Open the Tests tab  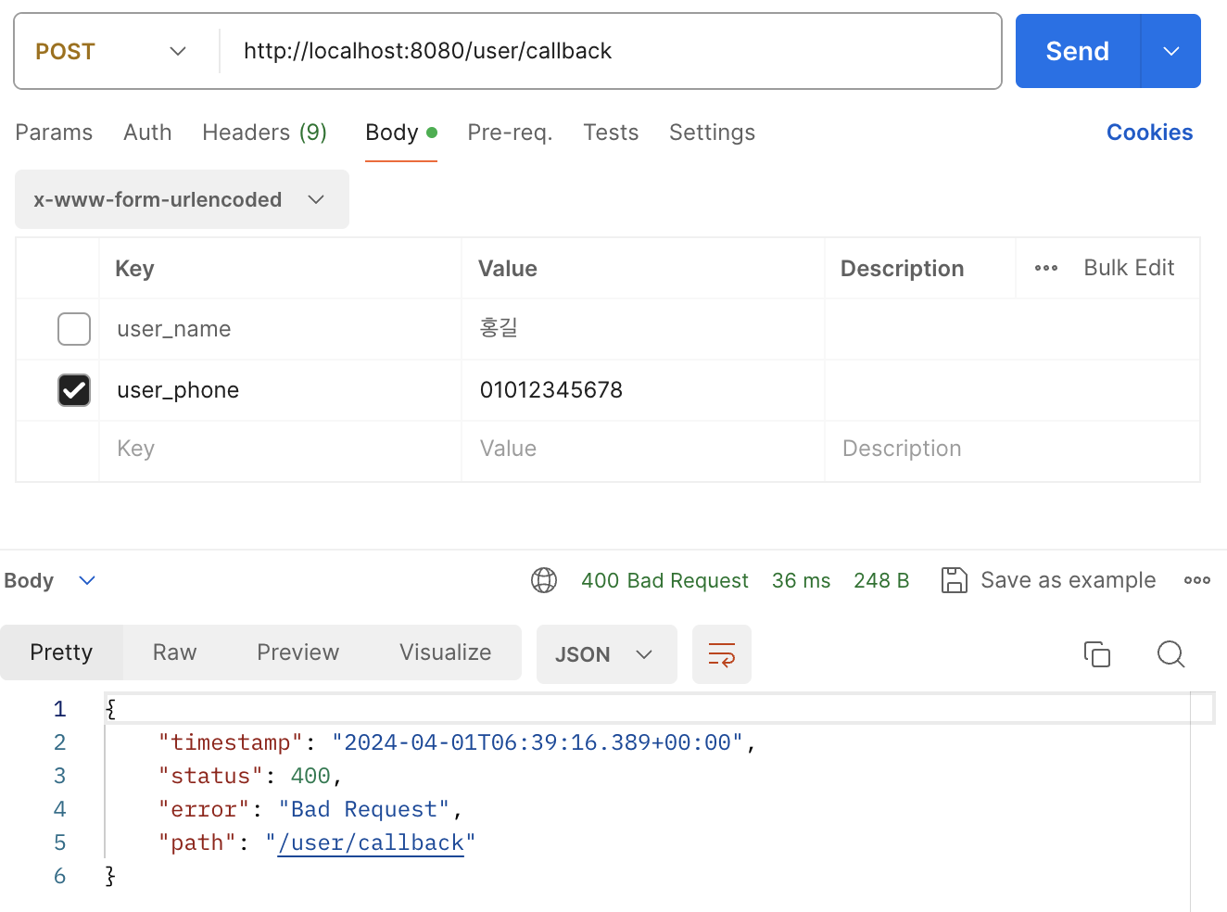611,133
